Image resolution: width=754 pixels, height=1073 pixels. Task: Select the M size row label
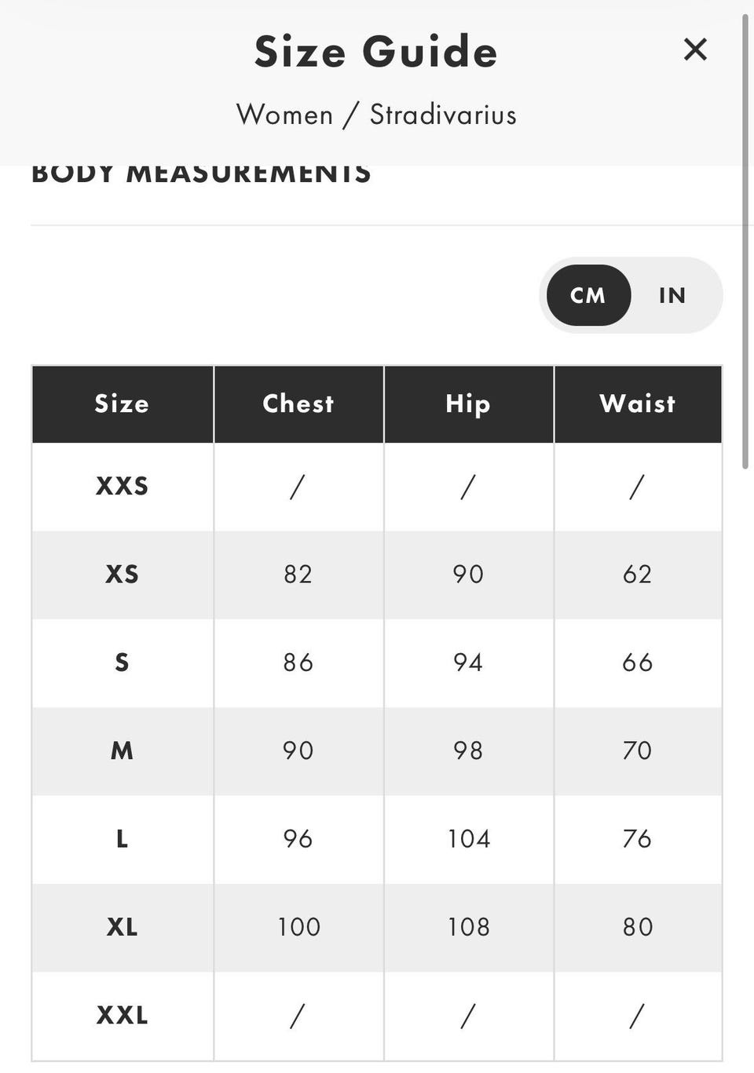coord(122,751)
